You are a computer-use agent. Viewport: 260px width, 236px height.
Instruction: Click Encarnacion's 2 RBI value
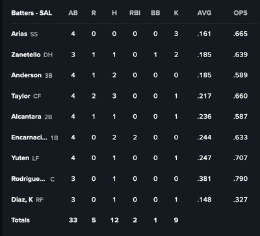(135, 137)
